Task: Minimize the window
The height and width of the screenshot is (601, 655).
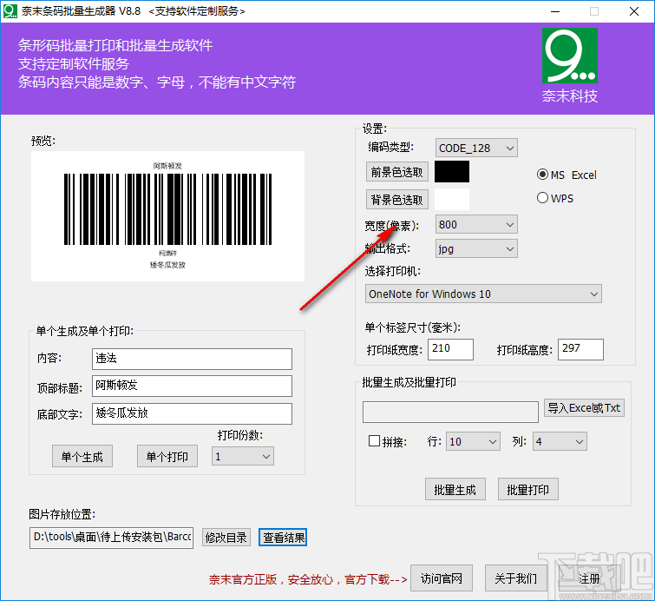Action: pos(555,11)
